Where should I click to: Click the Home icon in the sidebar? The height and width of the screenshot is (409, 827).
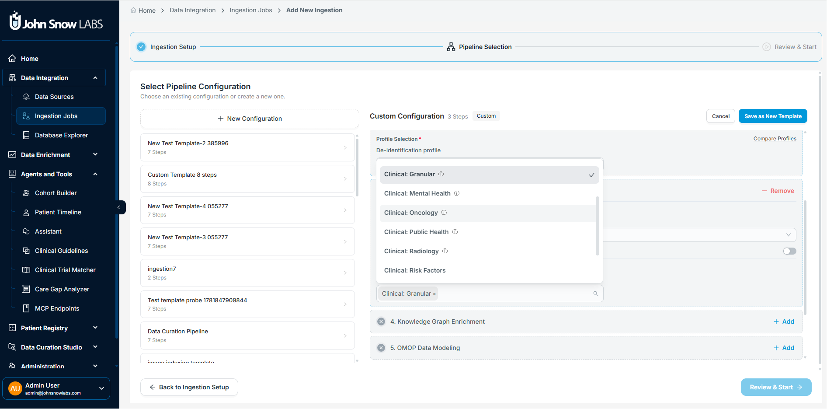point(12,58)
